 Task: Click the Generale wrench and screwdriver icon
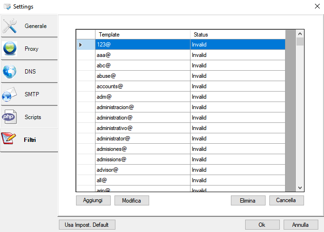coord(10,26)
